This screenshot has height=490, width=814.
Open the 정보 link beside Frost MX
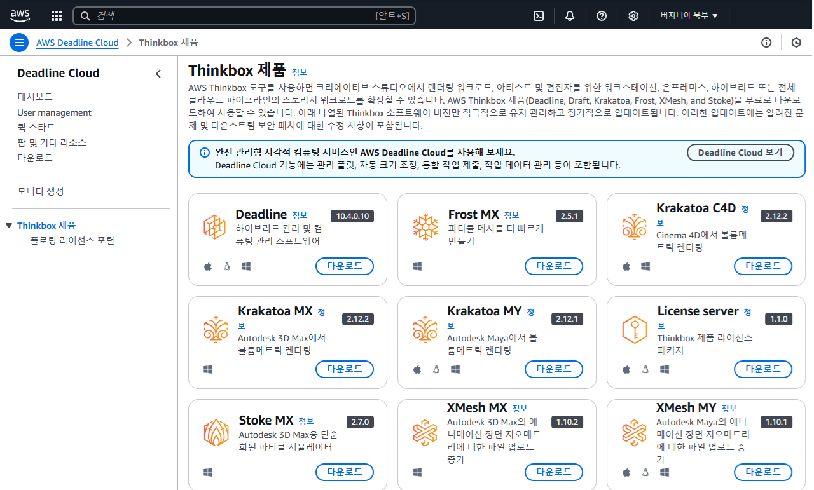coord(512,215)
